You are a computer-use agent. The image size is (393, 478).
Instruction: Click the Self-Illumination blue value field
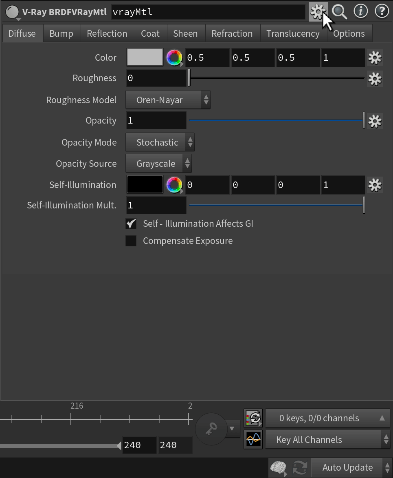299,185
